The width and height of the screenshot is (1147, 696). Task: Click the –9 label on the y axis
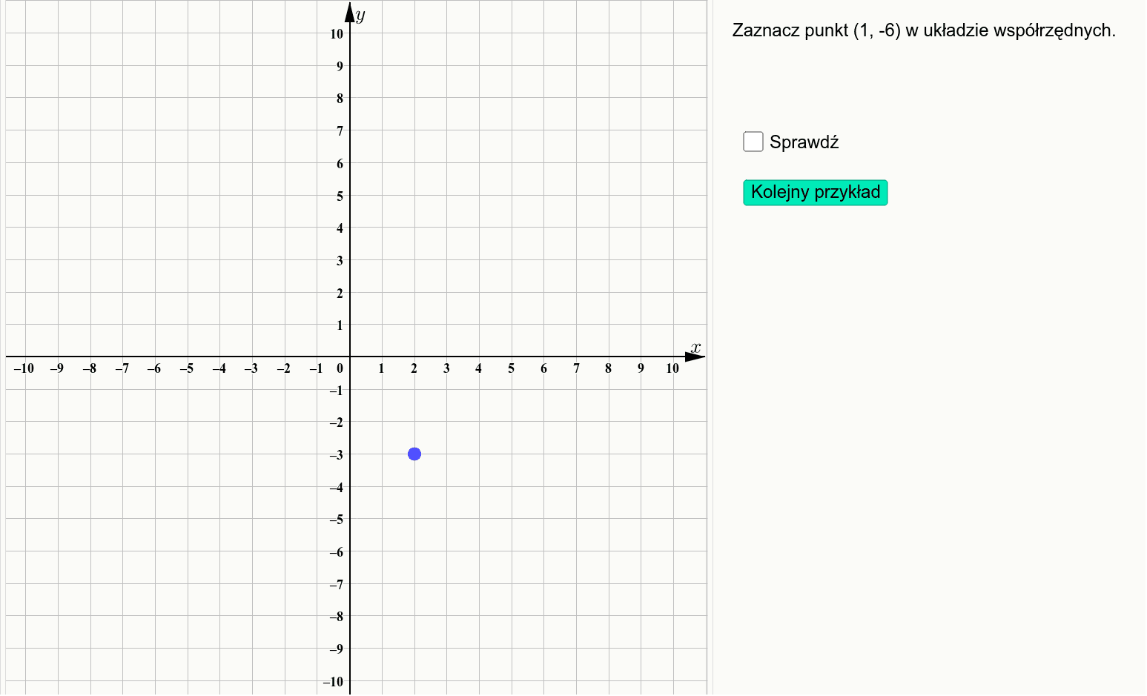[x=337, y=649]
